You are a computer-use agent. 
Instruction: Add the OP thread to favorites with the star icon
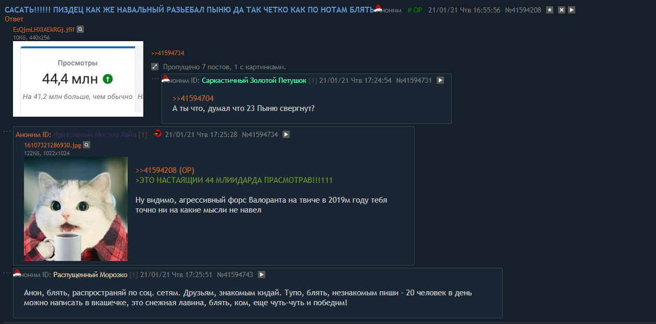click(x=550, y=10)
